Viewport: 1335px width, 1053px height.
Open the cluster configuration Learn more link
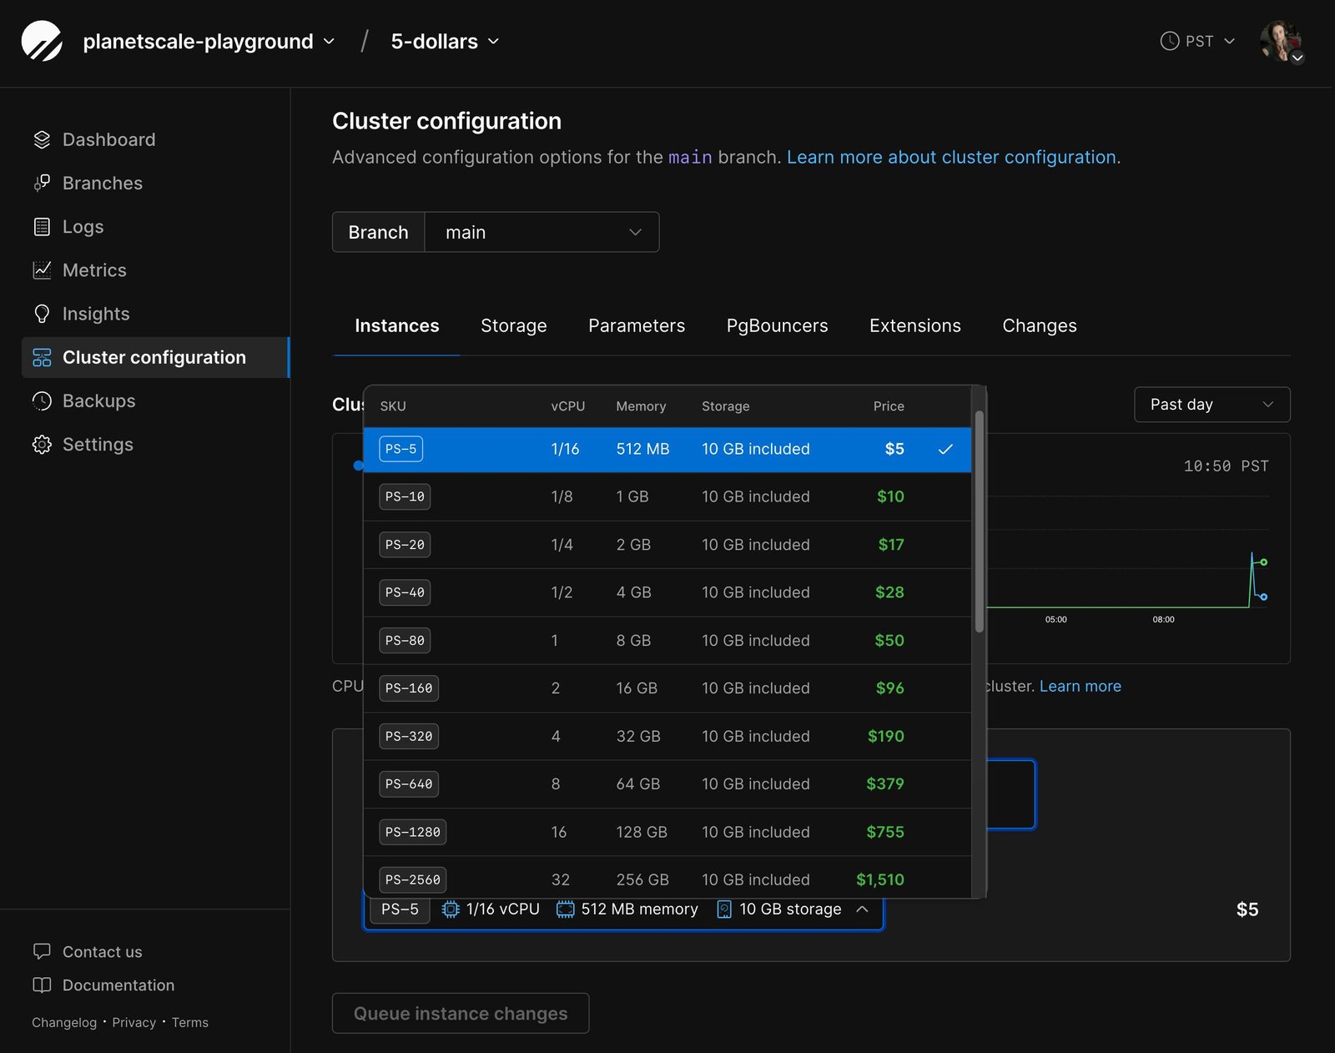tap(953, 157)
